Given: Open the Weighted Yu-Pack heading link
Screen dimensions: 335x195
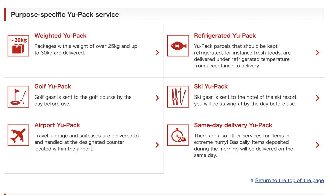Looking at the screenshot, I should [x=60, y=35].
